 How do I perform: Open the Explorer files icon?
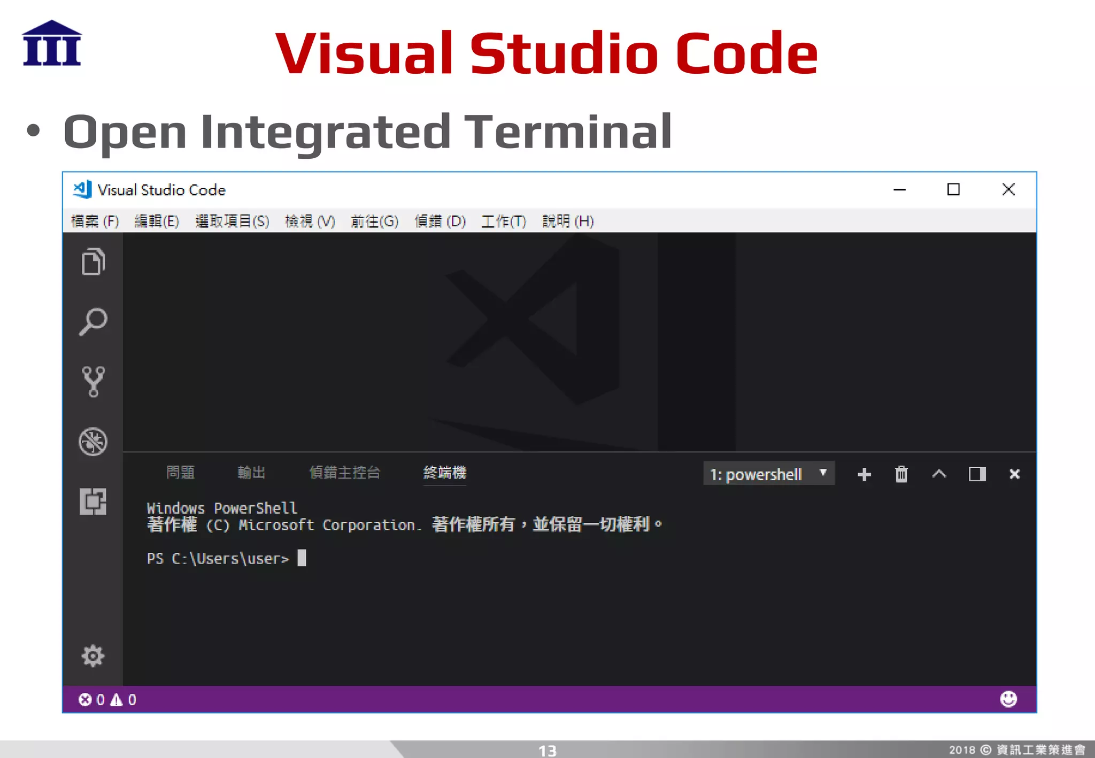(93, 262)
